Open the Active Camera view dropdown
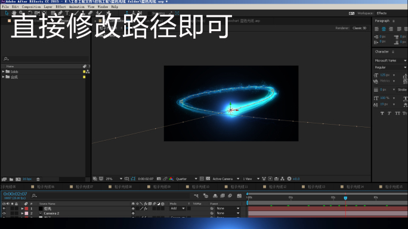Viewport: 408px width, 229px height. coord(226,179)
